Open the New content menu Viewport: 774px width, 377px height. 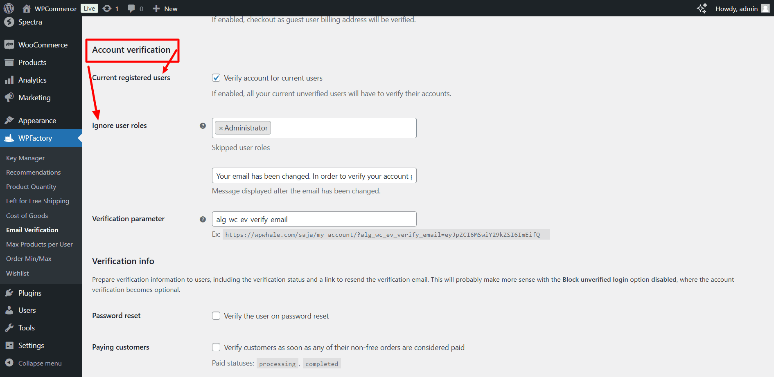pyautogui.click(x=165, y=9)
